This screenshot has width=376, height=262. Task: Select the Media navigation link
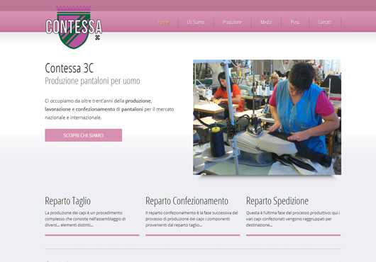[266, 22]
